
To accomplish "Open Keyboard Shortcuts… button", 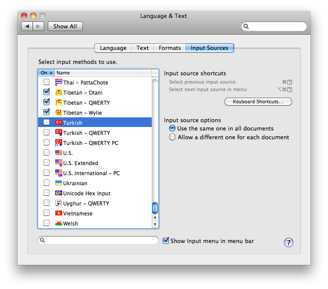I will coord(258,102).
